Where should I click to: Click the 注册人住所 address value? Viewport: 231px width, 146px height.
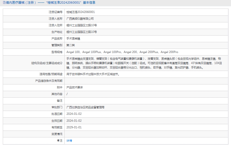point(82,25)
